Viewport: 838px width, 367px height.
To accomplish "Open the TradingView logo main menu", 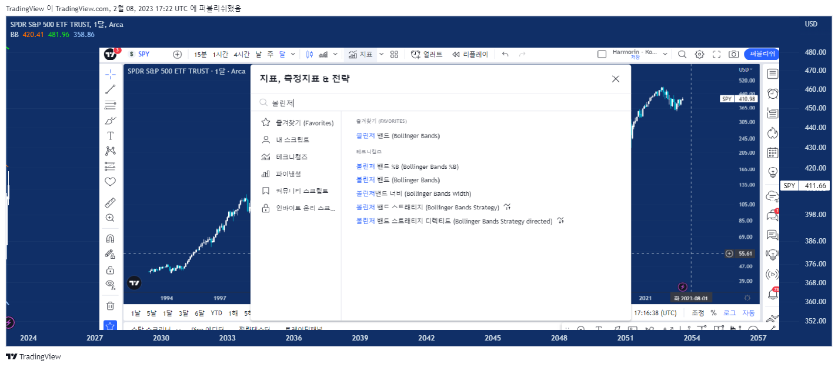I will [x=111, y=54].
